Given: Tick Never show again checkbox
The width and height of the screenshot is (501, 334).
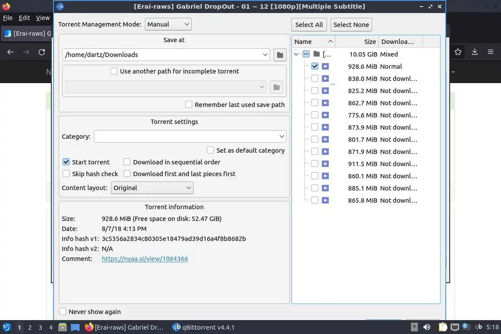Looking at the screenshot, I should pos(63,312).
